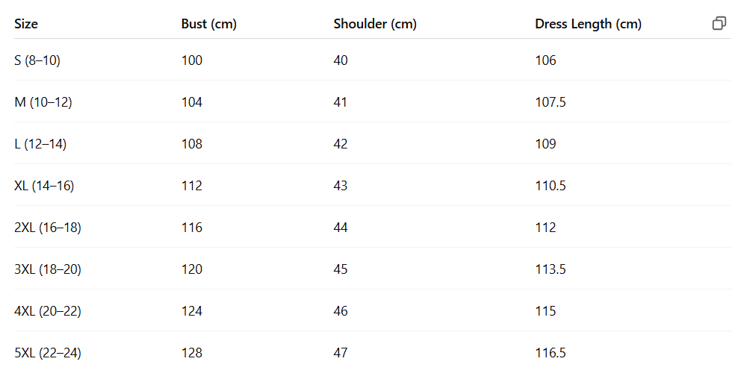738x385 pixels.
Task: Click dress length value 109
Action: point(545,144)
